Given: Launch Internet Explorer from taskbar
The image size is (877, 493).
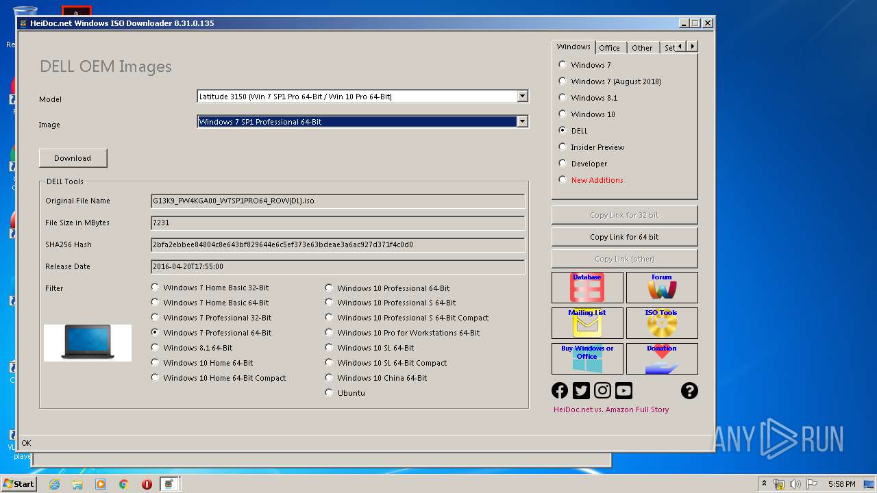Looking at the screenshot, I should point(54,484).
